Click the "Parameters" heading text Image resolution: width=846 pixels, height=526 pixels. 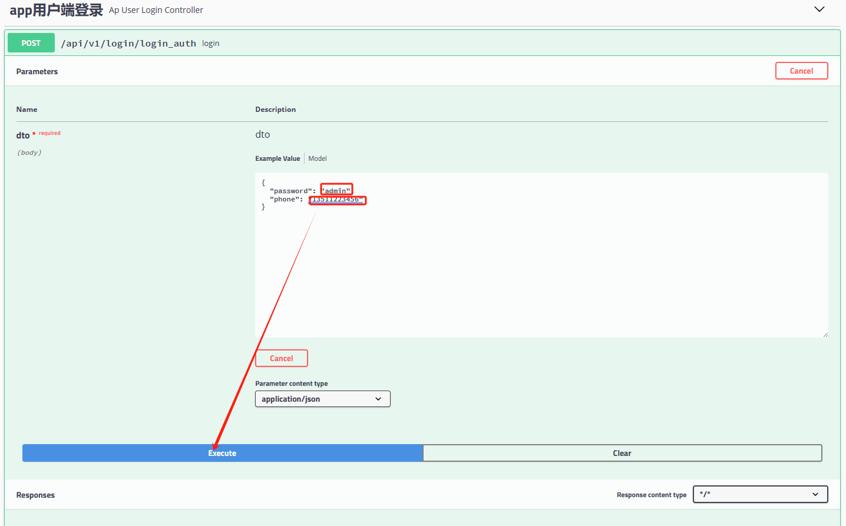point(37,71)
